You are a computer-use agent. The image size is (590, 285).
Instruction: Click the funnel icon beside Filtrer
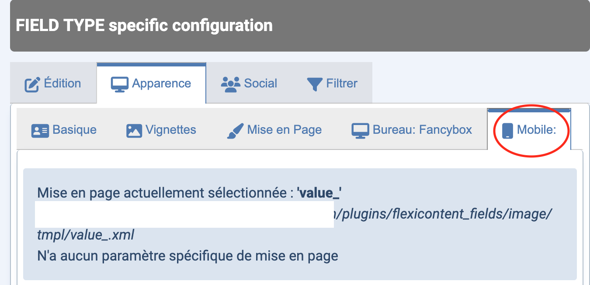pos(315,84)
